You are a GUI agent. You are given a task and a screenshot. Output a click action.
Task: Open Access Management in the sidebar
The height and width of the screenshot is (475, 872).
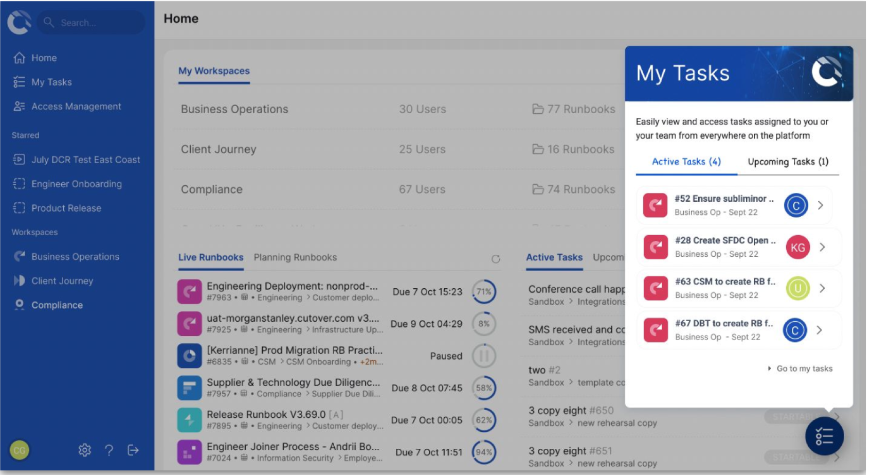point(76,107)
